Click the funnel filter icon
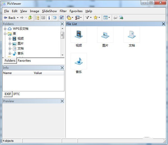Image resolution: width=168 pixels, height=145 pixels. click(87, 17)
